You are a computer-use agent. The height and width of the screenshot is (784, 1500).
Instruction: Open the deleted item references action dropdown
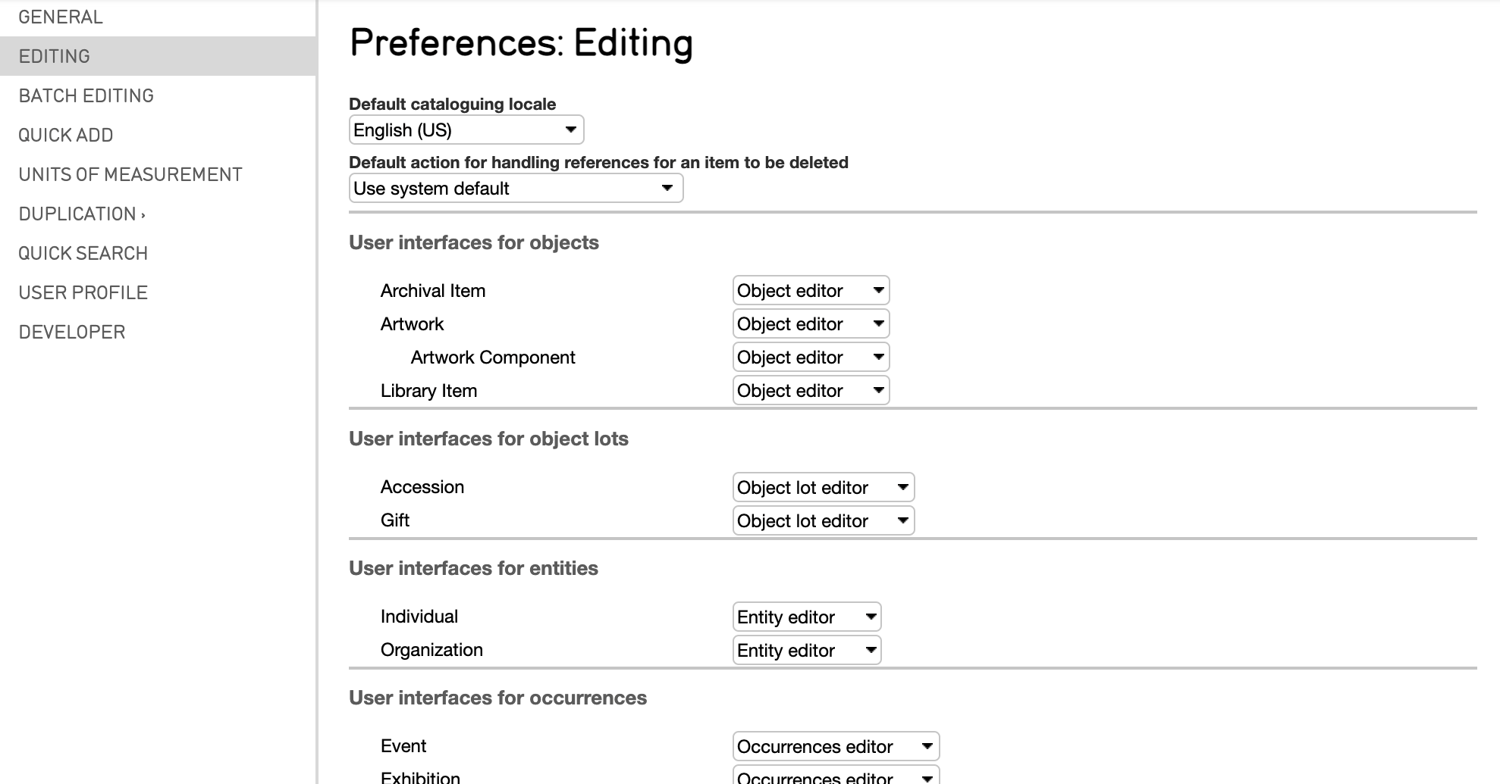click(516, 189)
